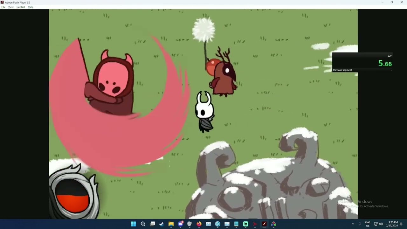
Task: Open the Help menu
Action: [31, 7]
